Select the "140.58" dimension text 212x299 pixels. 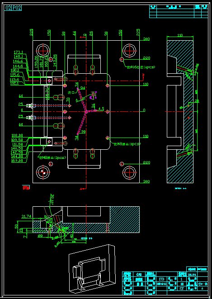[17, 148]
